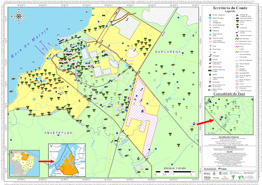Select the light-blue lagoon circle legend symbol

[210, 18]
